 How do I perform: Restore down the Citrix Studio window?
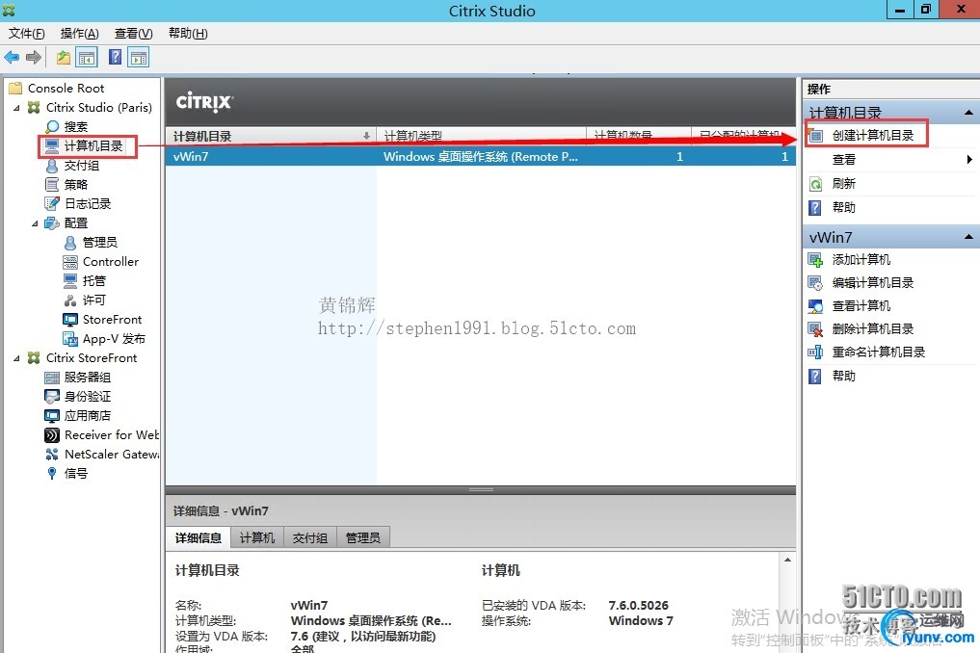(926, 10)
